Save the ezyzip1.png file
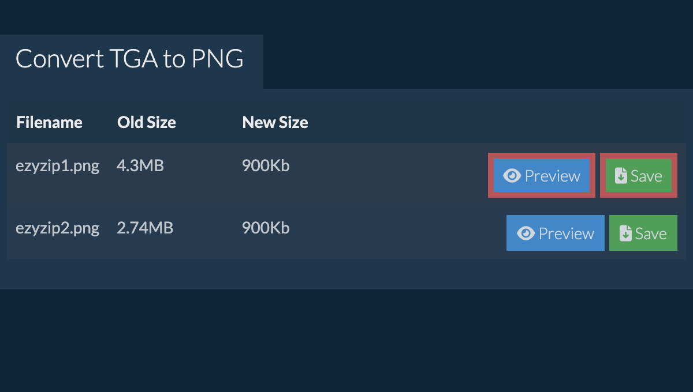 pos(639,176)
